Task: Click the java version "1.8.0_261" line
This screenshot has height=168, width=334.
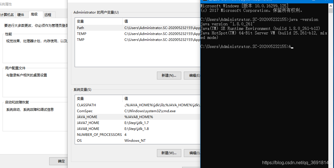Action: click(x=228, y=24)
